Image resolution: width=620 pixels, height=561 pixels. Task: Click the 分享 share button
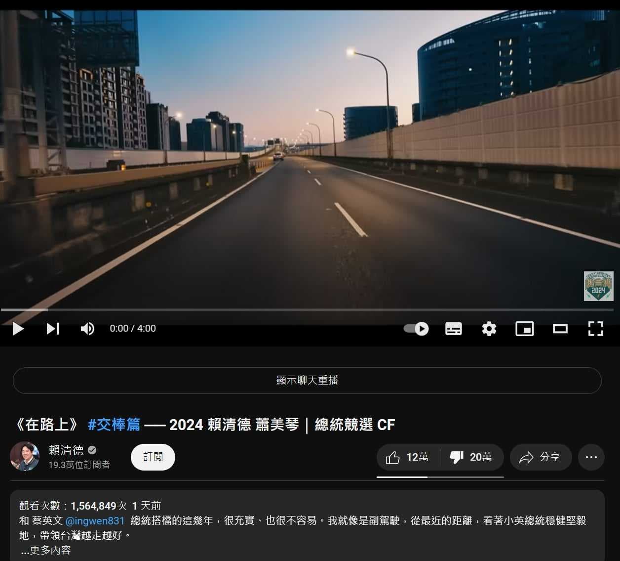[x=541, y=457]
